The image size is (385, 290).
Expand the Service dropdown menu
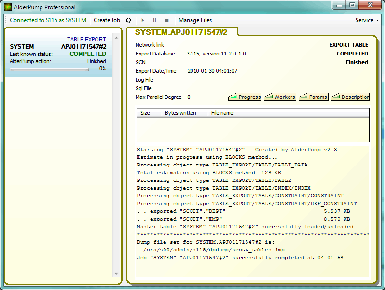coord(367,20)
